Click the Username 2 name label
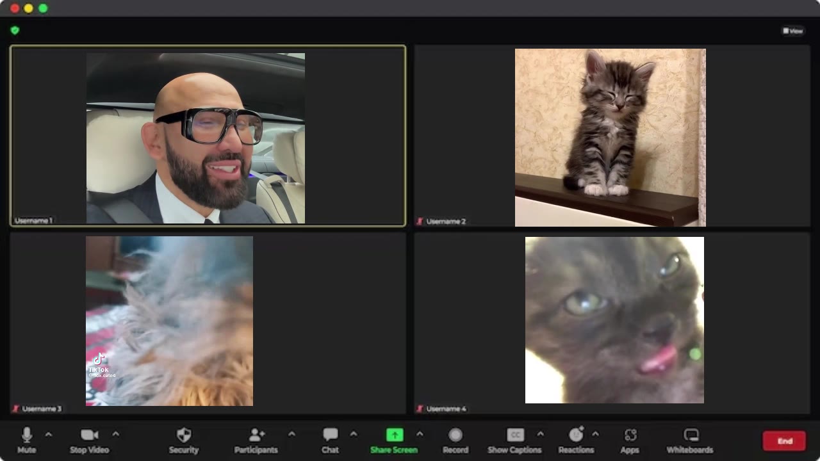Viewport: 820px width, 461px height. pos(446,222)
